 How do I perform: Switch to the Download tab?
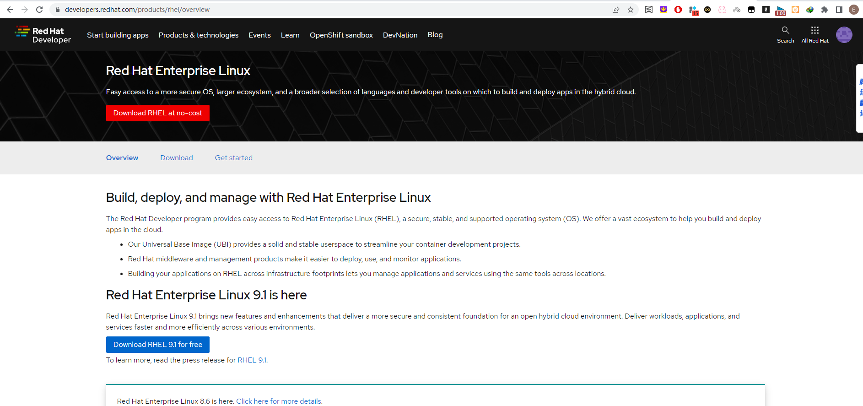(x=177, y=157)
